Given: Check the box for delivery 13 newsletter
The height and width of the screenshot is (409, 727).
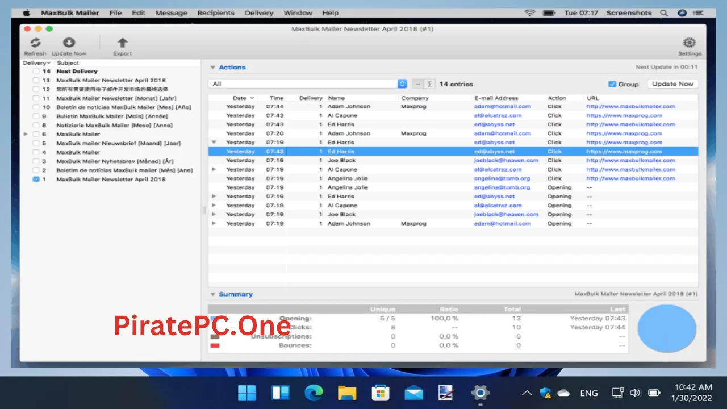Looking at the screenshot, I should click(36, 81).
